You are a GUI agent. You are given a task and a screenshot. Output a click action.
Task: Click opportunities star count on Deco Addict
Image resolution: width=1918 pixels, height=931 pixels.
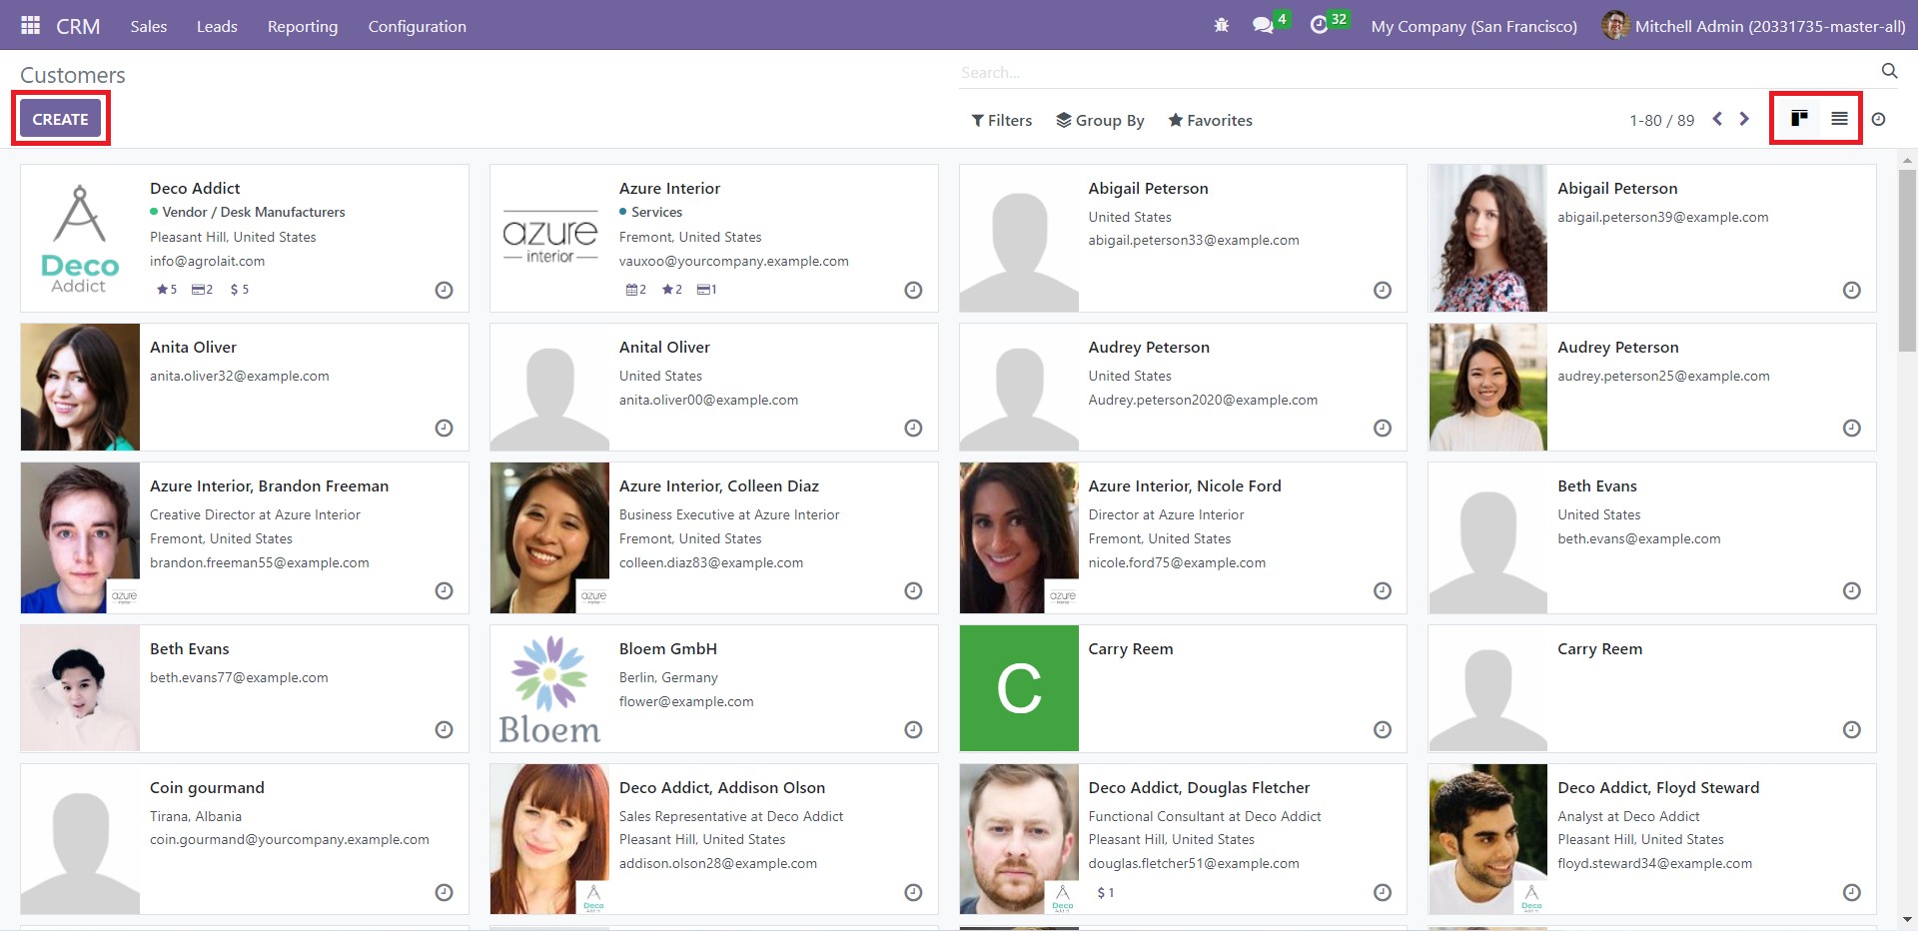[167, 290]
